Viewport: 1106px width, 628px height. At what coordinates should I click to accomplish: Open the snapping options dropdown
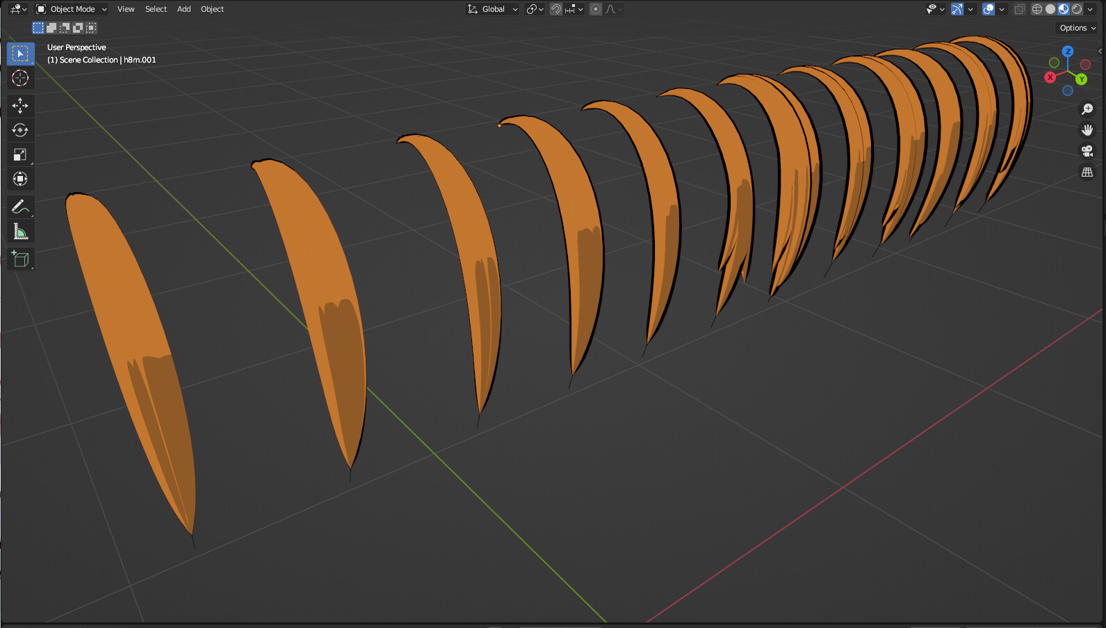pos(574,9)
